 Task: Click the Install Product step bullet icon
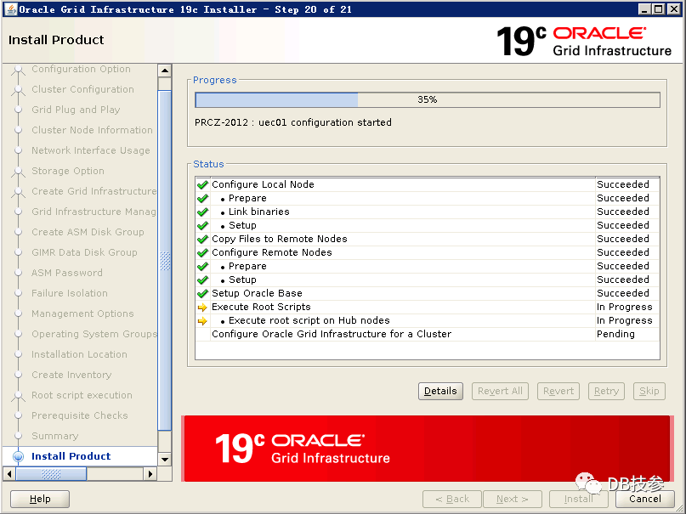point(18,456)
